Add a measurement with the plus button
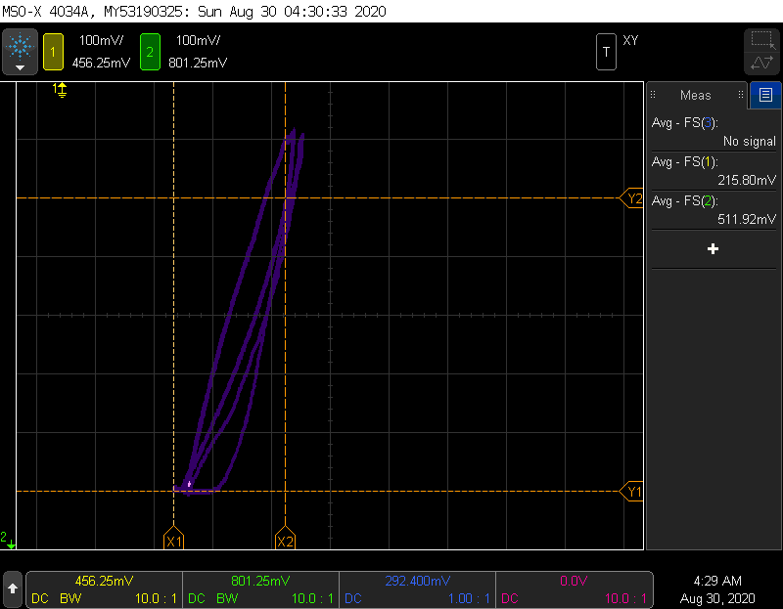 pyautogui.click(x=713, y=249)
